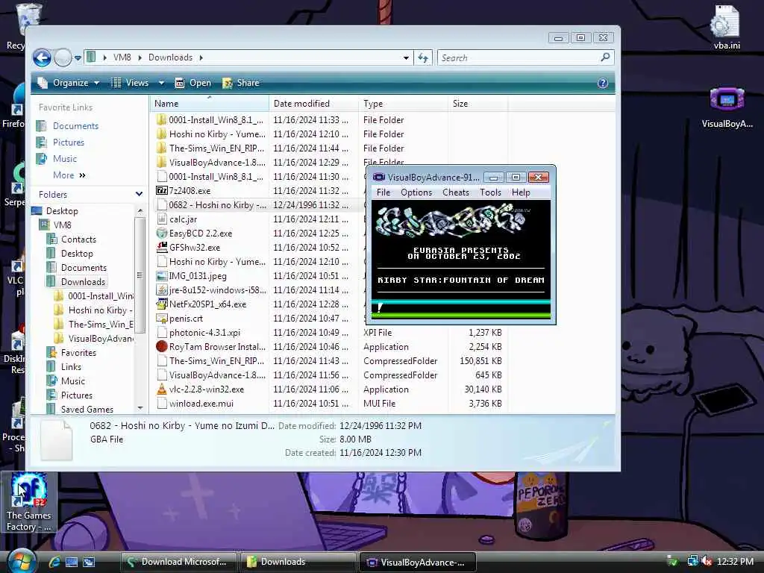Select the GFShw32.exe file icon
This screenshot has width=764, height=573.
(x=162, y=248)
